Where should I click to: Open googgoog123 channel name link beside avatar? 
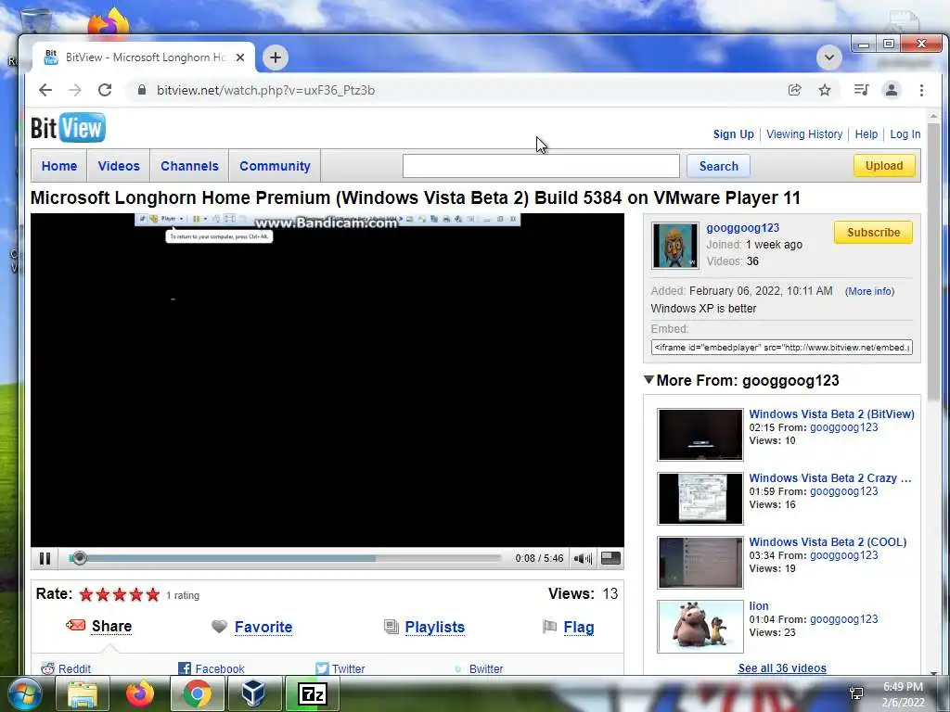[x=743, y=228]
